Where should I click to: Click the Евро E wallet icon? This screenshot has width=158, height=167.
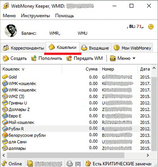[5, 116]
